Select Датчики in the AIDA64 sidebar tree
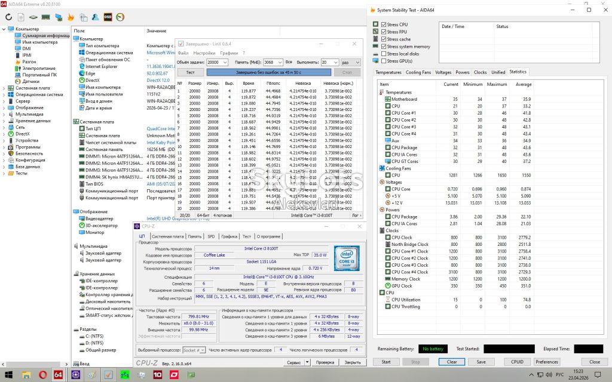 [x=31, y=81]
